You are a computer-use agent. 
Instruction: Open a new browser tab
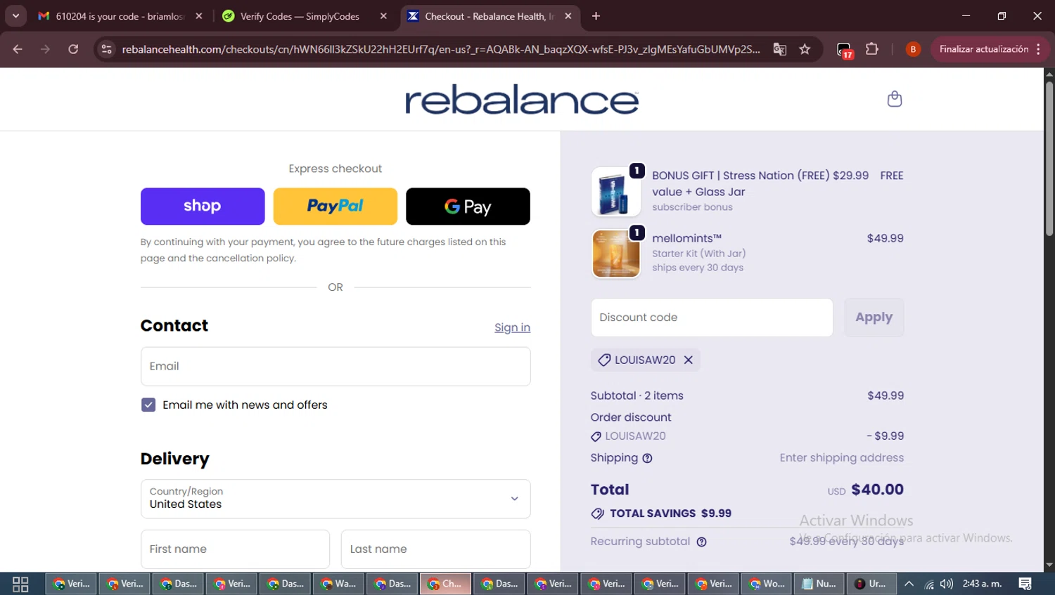[596, 15]
